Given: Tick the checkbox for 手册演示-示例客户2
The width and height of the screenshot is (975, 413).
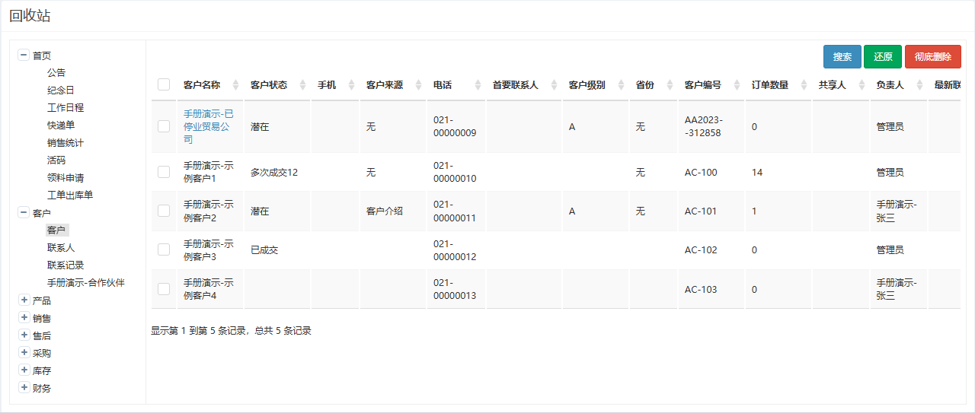Looking at the screenshot, I should coord(164,211).
